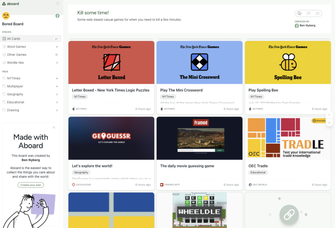Filter by the Multiplayer tag

point(31,86)
